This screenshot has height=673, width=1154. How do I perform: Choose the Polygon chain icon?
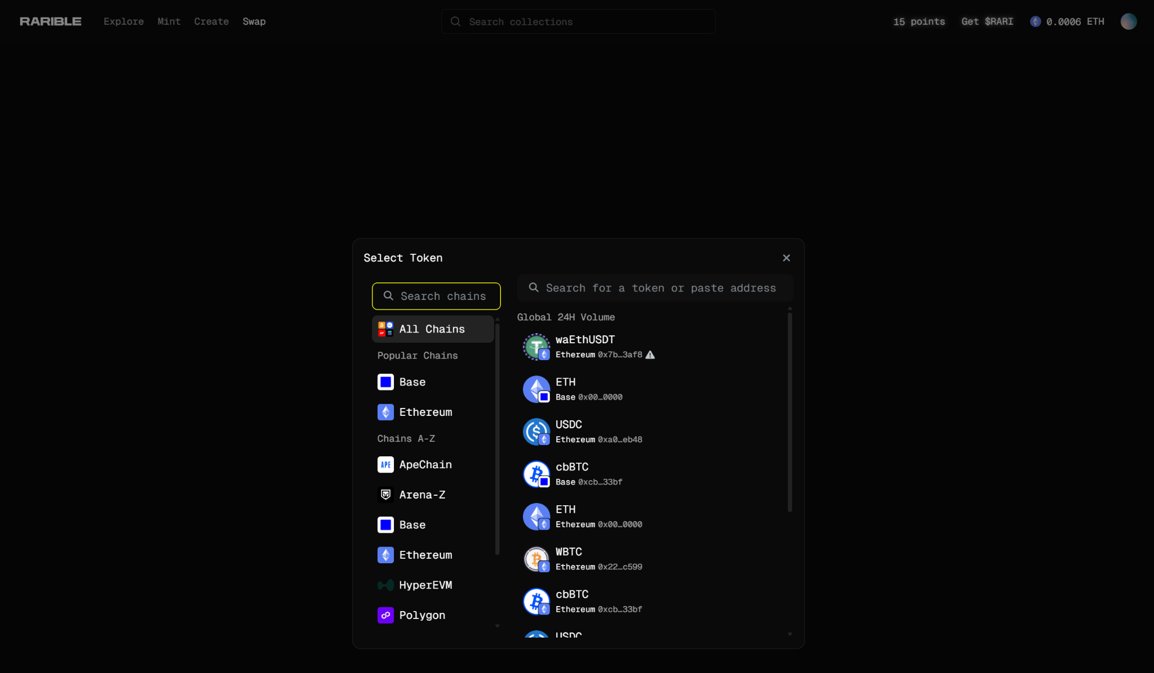pyautogui.click(x=385, y=615)
